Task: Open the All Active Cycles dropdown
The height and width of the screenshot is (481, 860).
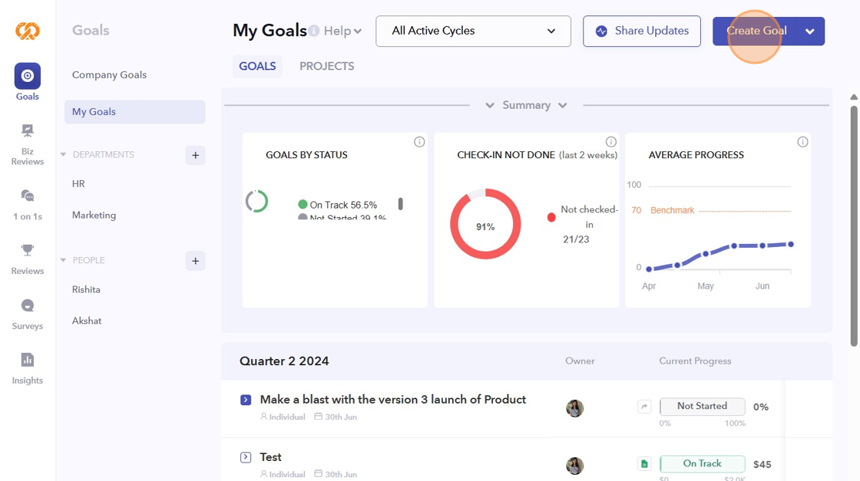Action: click(473, 31)
